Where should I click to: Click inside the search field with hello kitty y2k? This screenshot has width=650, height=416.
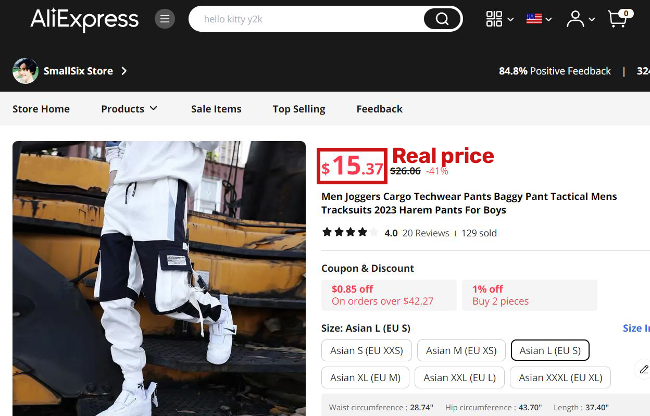pyautogui.click(x=292, y=19)
